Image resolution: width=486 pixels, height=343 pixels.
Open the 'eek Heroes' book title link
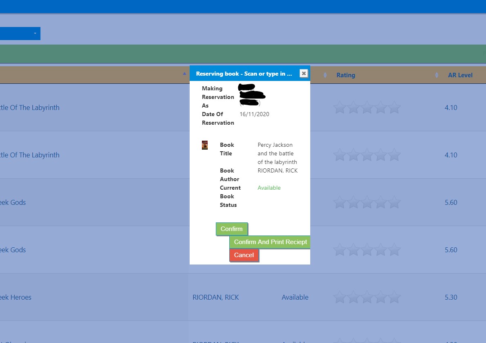(x=16, y=297)
